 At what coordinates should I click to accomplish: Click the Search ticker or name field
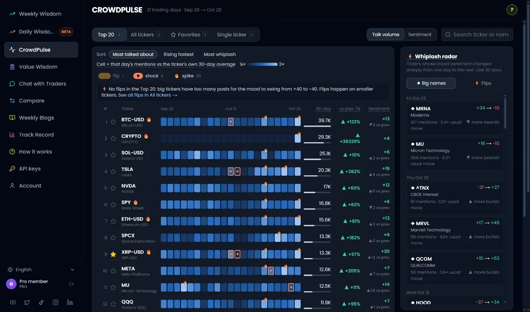[x=477, y=35]
